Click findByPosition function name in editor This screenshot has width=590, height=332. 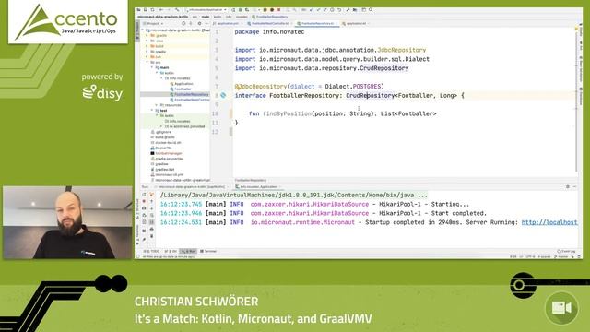[287, 113]
